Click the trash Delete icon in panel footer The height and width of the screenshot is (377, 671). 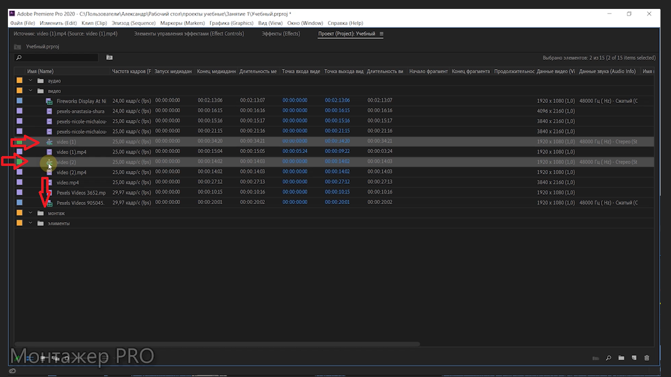coord(647,358)
